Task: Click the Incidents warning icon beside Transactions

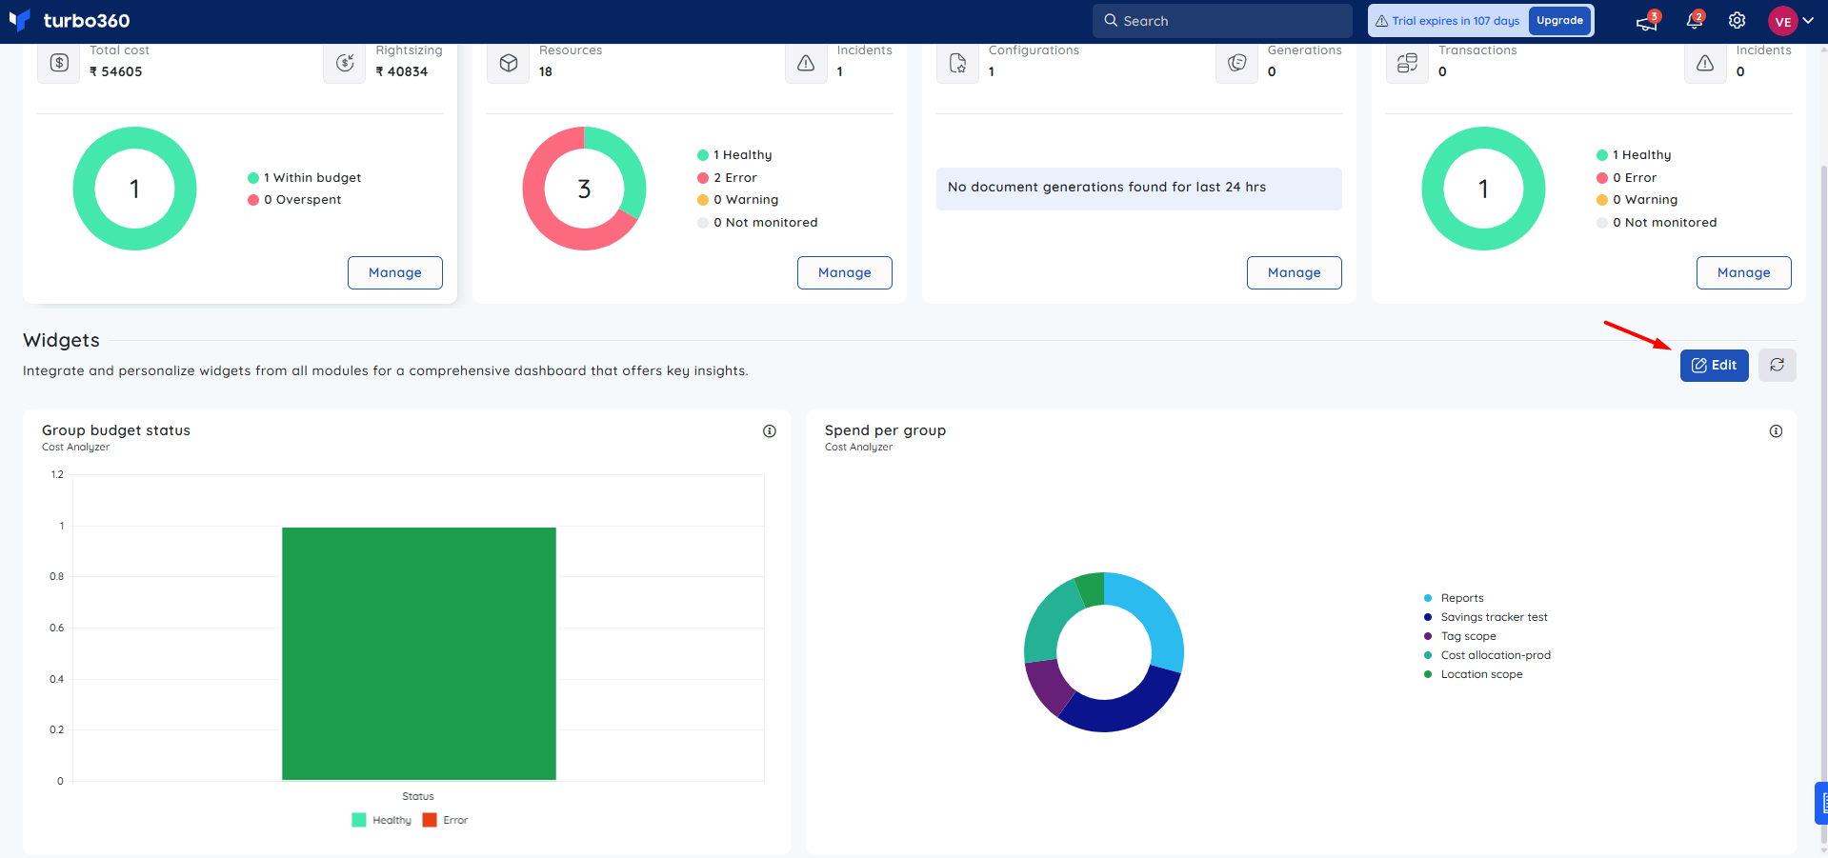Action: pos(1705,63)
